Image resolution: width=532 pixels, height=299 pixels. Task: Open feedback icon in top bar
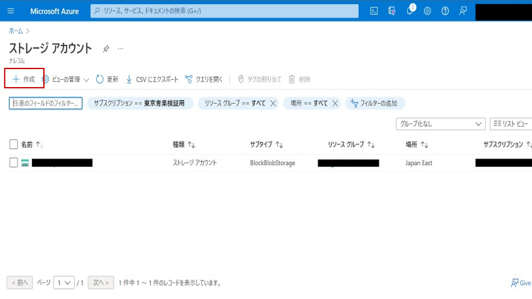463,11
